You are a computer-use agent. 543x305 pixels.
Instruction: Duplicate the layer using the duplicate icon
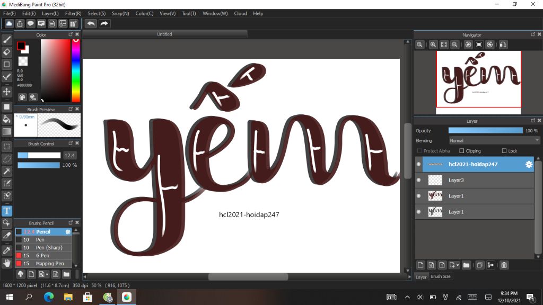coord(479,265)
